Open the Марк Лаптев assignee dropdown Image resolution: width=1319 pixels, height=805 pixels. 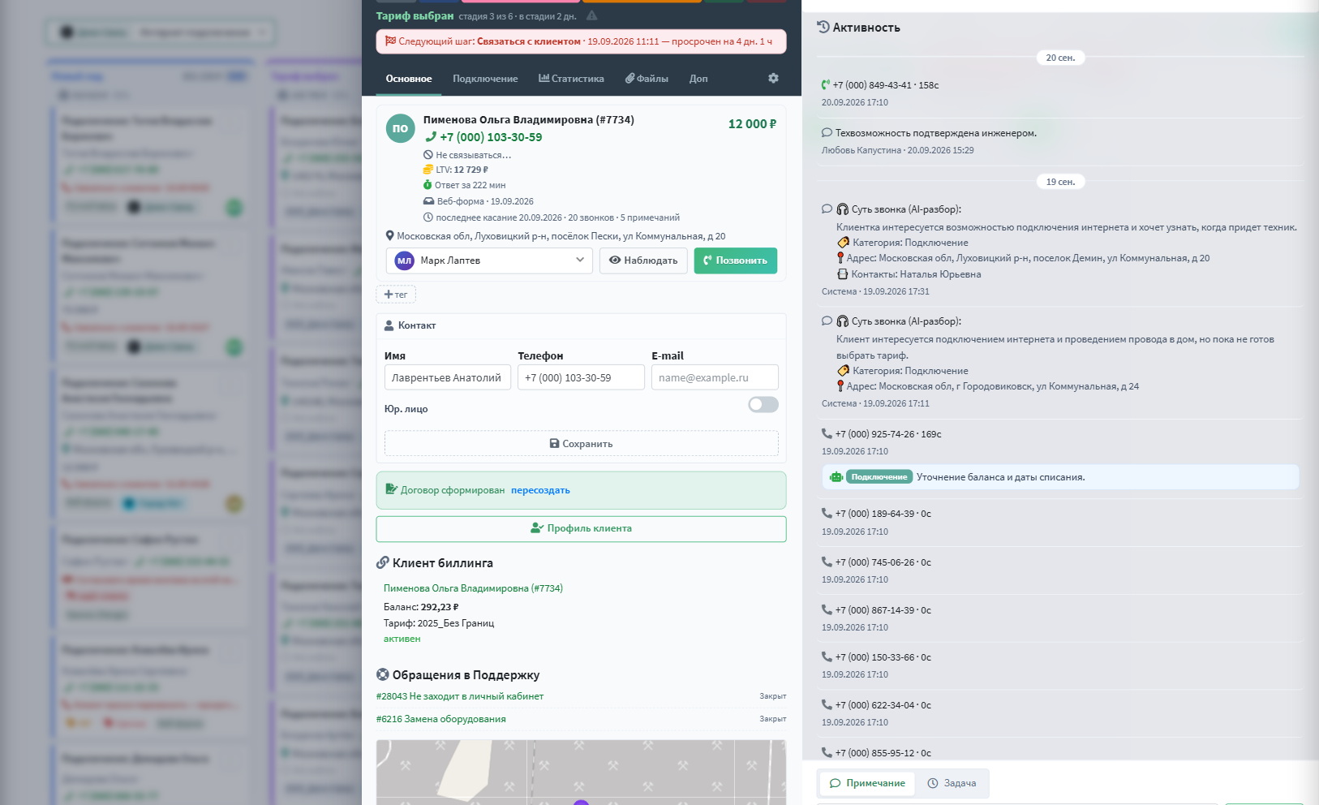point(489,260)
